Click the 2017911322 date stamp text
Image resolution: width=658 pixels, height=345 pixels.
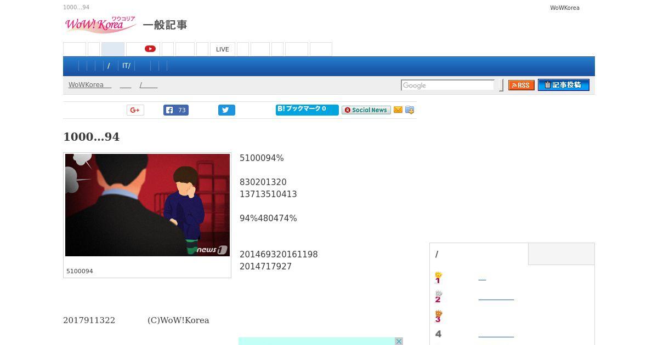(89, 320)
